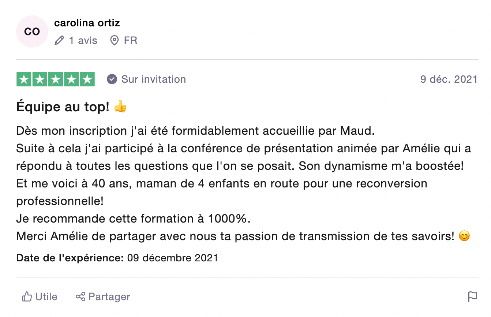Open the Sur invitation label details

154,79
